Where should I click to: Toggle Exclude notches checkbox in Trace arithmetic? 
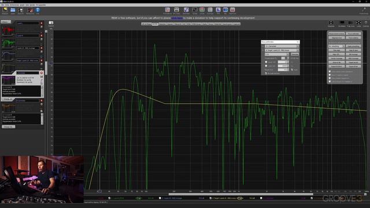tap(266, 73)
